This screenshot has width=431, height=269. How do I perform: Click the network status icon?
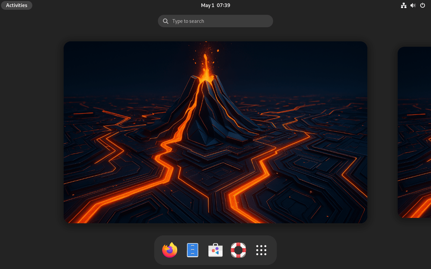[404, 5]
